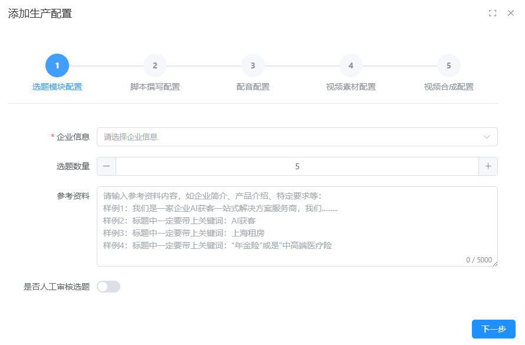Image resolution: width=525 pixels, height=345 pixels.
Task: Click the 下一步 button
Action: [493, 329]
